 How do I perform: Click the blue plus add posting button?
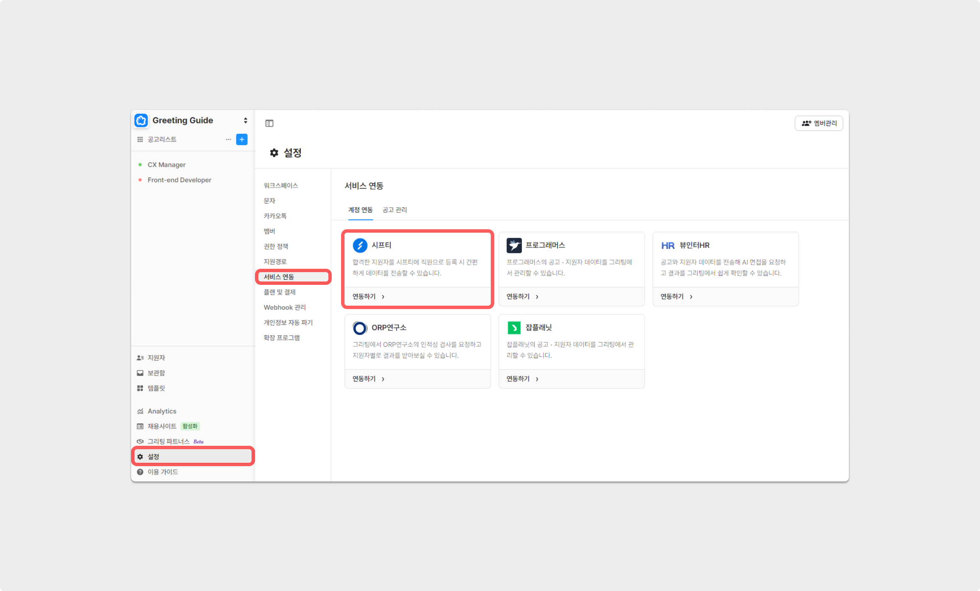[242, 139]
